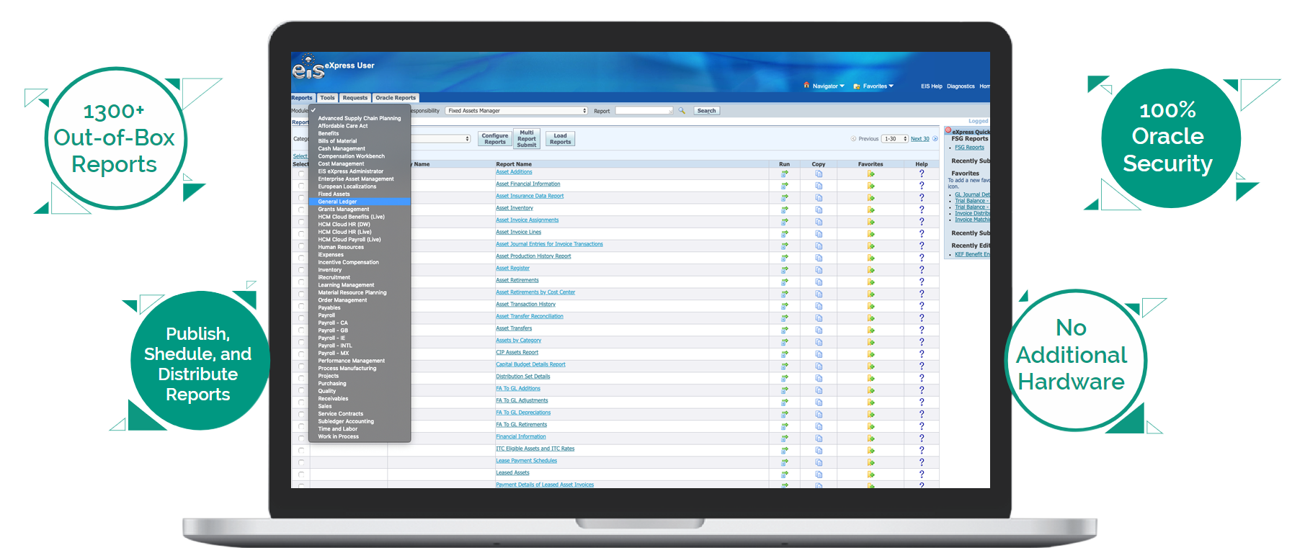The height and width of the screenshot is (558, 1305).
Task: Check the box for Asset Invoice Lines row
Action: (x=301, y=234)
